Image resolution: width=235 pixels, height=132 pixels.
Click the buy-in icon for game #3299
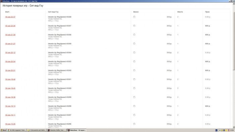[134, 97]
